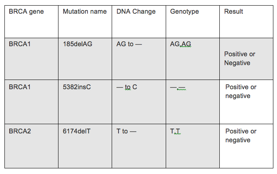
Task: Select the "Mutation name" column header
Action: (85, 12)
